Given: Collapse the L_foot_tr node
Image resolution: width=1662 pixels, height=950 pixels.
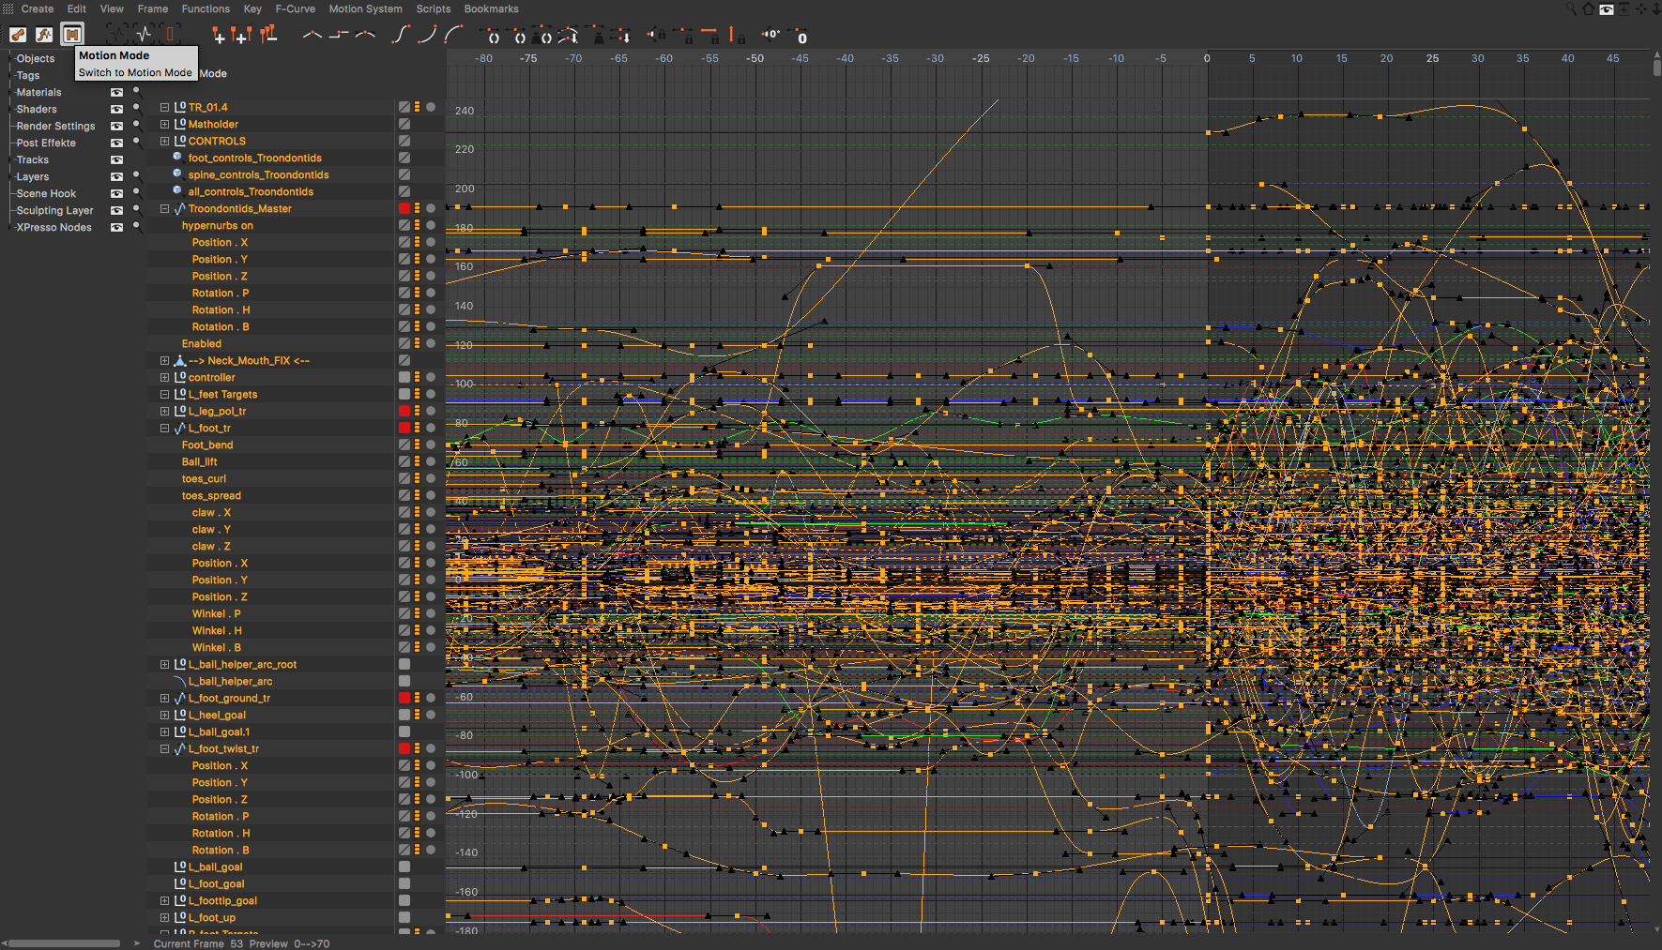Looking at the screenshot, I should (165, 428).
